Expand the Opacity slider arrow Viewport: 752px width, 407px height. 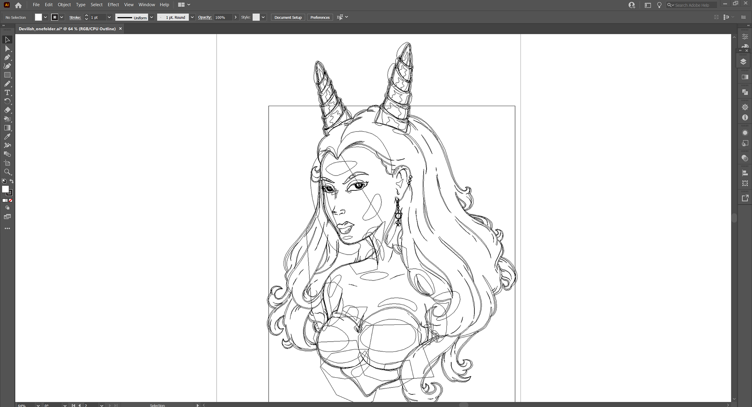click(x=235, y=17)
